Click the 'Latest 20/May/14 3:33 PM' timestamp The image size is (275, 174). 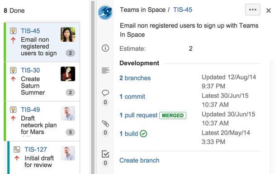(226, 137)
